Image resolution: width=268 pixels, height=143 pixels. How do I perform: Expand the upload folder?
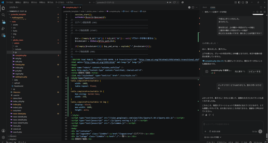point(34,83)
